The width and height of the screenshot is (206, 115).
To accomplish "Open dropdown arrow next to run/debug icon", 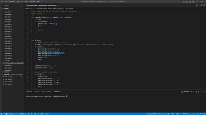I will tap(199, 5).
